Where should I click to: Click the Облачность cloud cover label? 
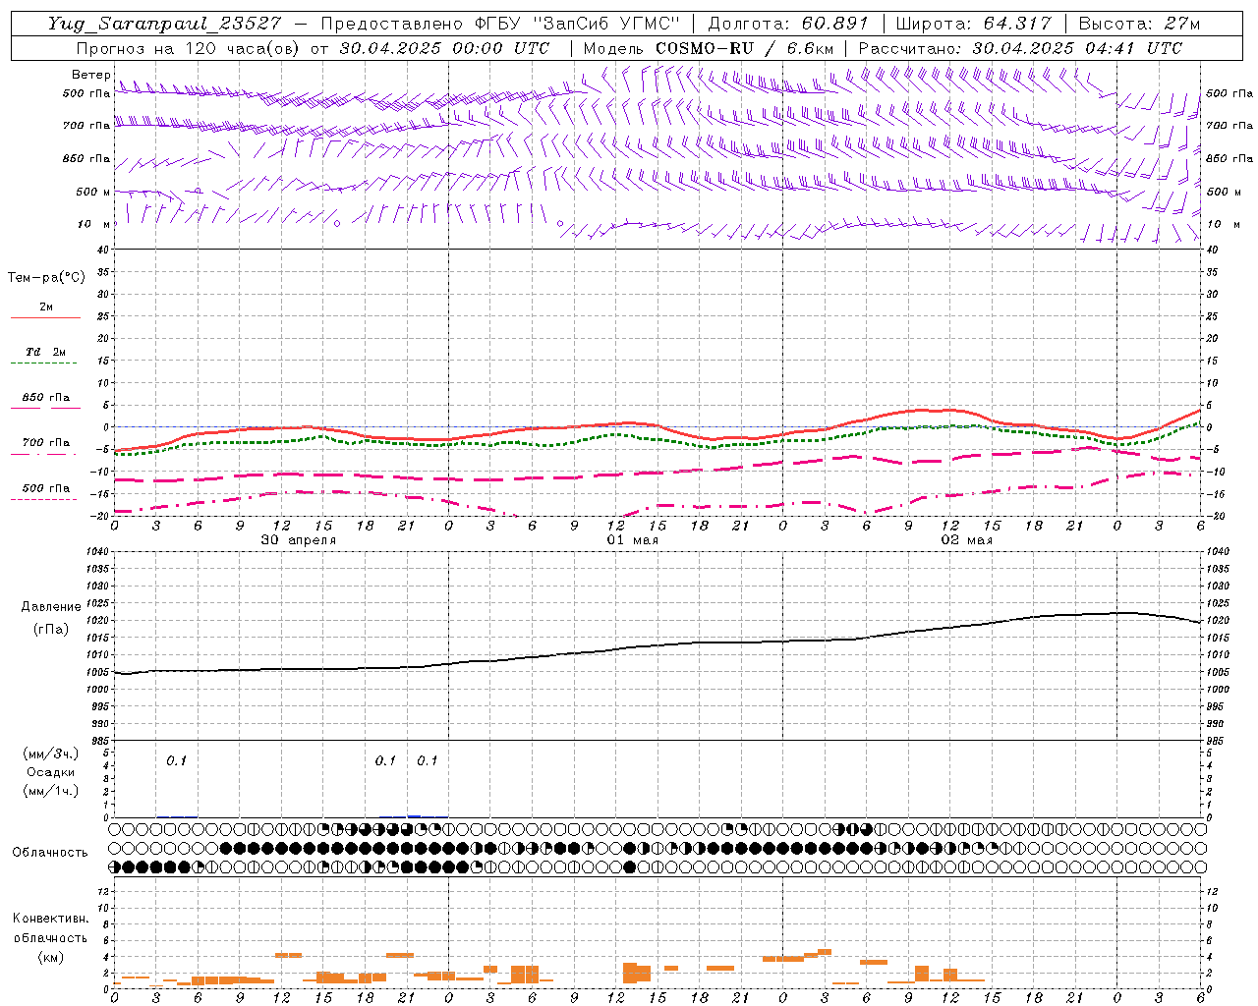coord(50,852)
